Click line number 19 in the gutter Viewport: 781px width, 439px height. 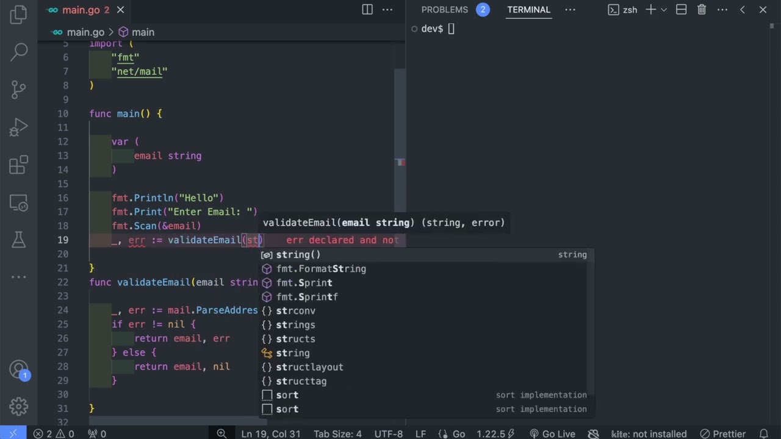(63, 240)
